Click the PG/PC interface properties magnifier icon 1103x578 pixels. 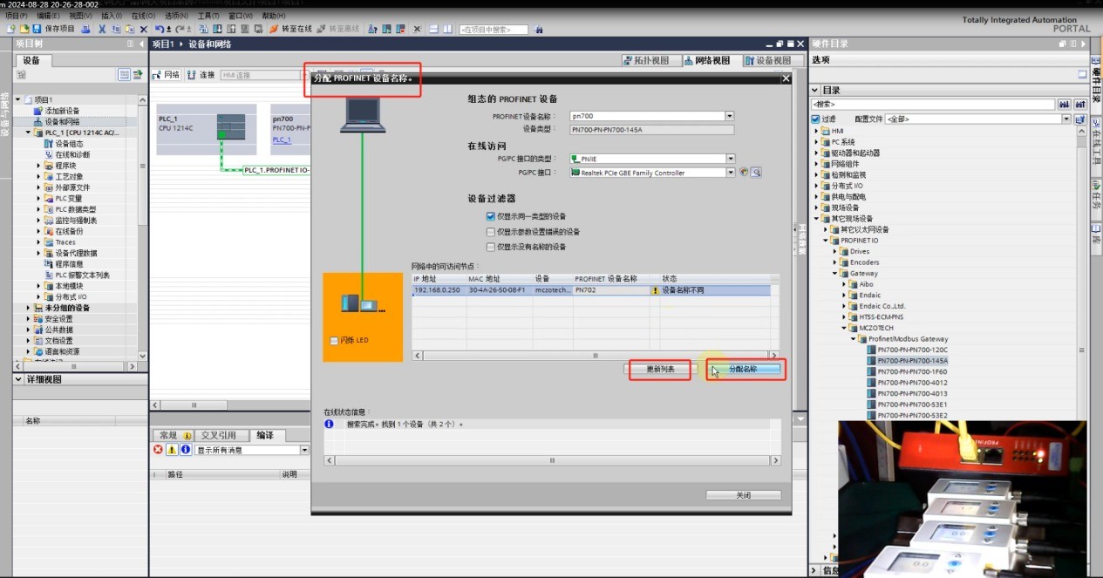click(x=756, y=173)
